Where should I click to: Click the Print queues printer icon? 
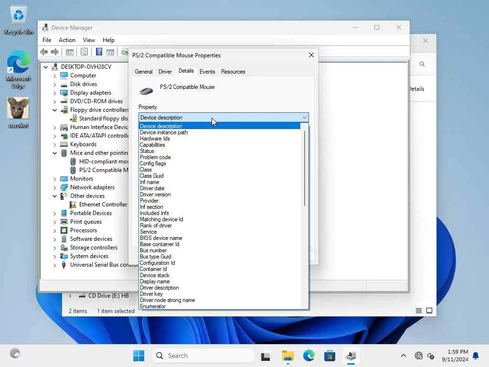tap(64, 222)
